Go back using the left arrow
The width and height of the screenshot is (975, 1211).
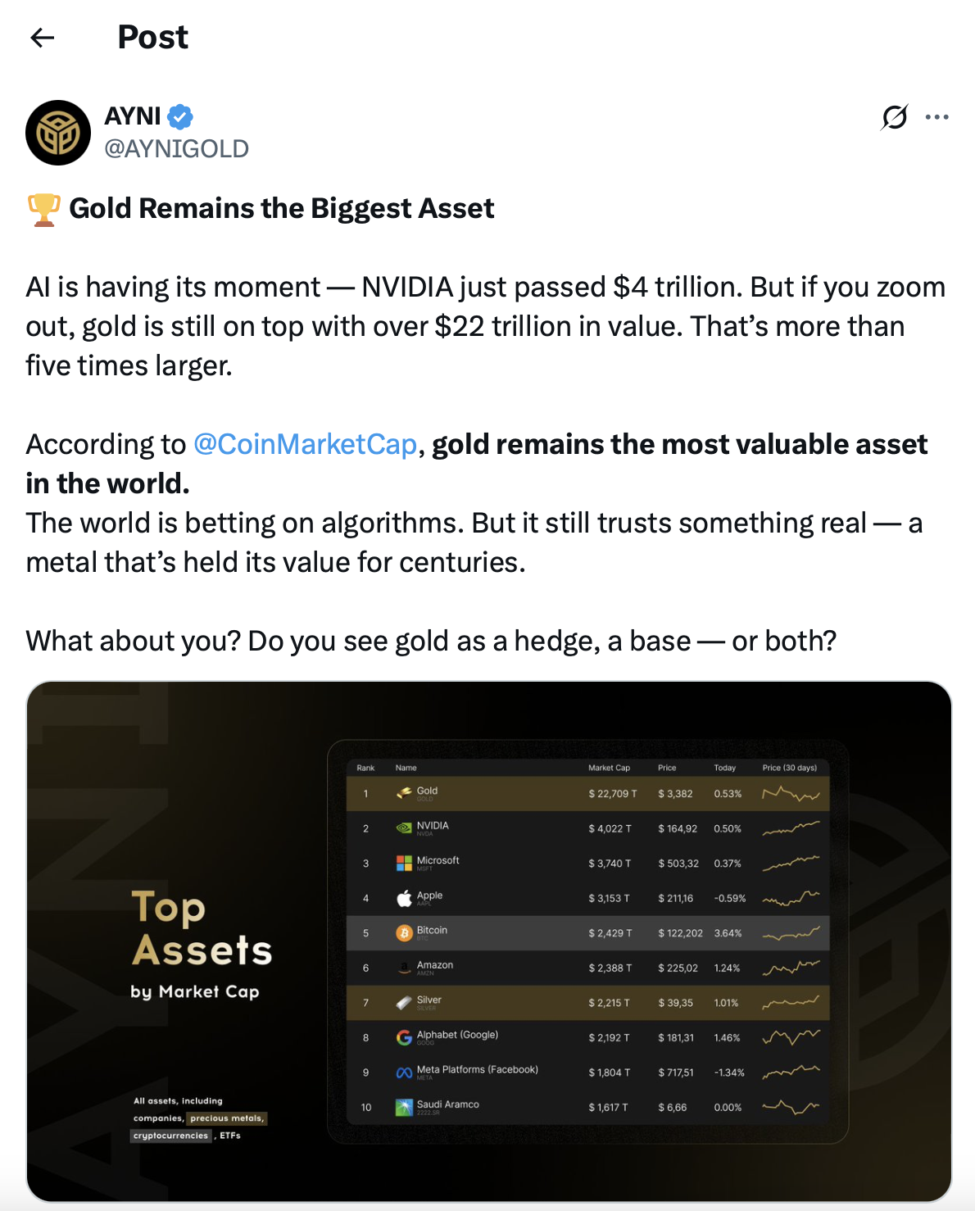pyautogui.click(x=42, y=38)
